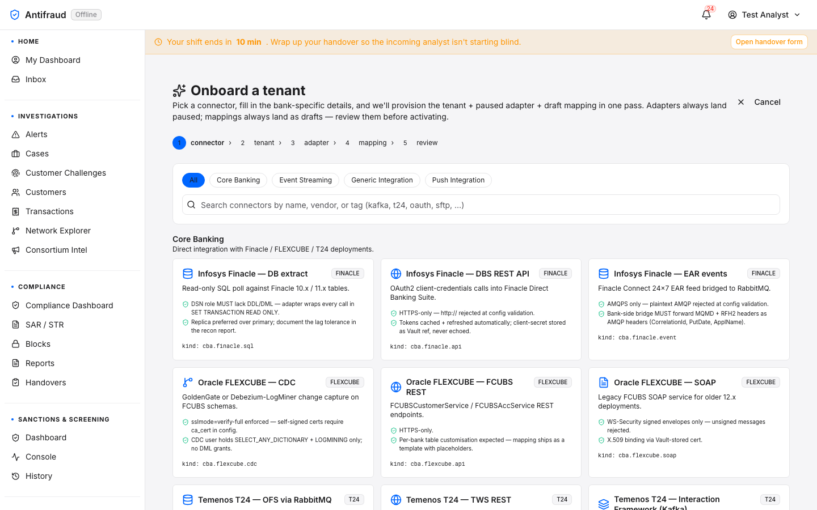Click the Cancel button text

pyautogui.click(x=767, y=102)
